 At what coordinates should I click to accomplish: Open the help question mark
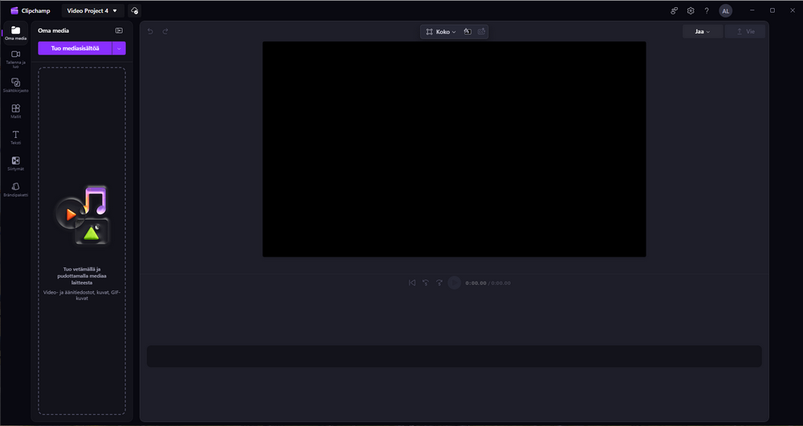click(x=707, y=10)
